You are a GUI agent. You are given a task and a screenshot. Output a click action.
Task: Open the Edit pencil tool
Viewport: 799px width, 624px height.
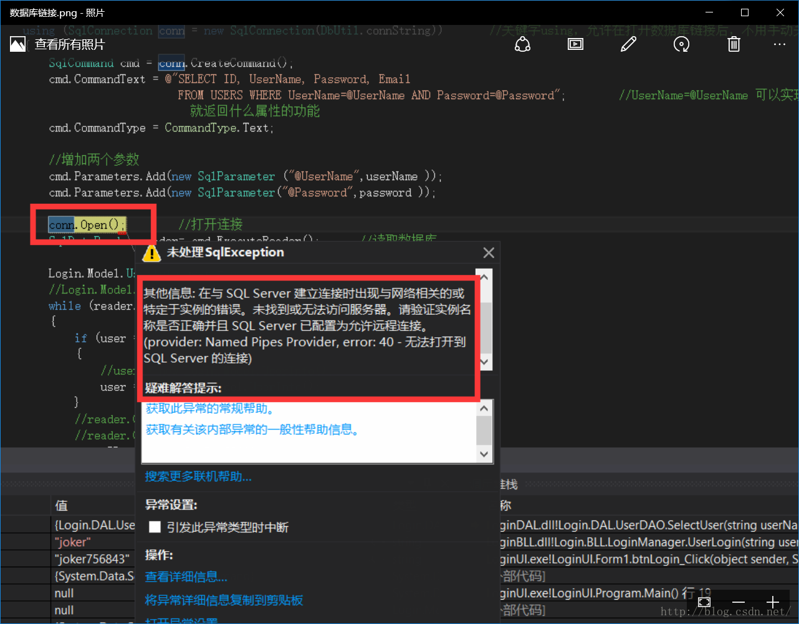pos(628,44)
